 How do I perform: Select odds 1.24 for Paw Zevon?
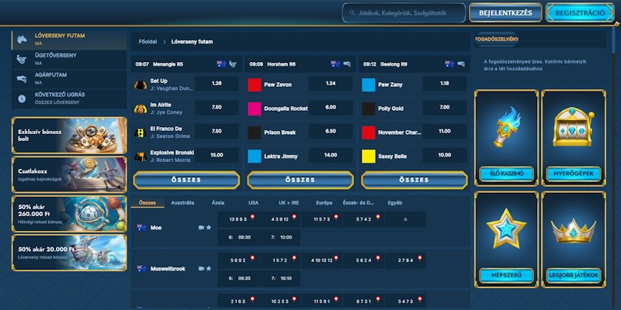click(x=331, y=84)
